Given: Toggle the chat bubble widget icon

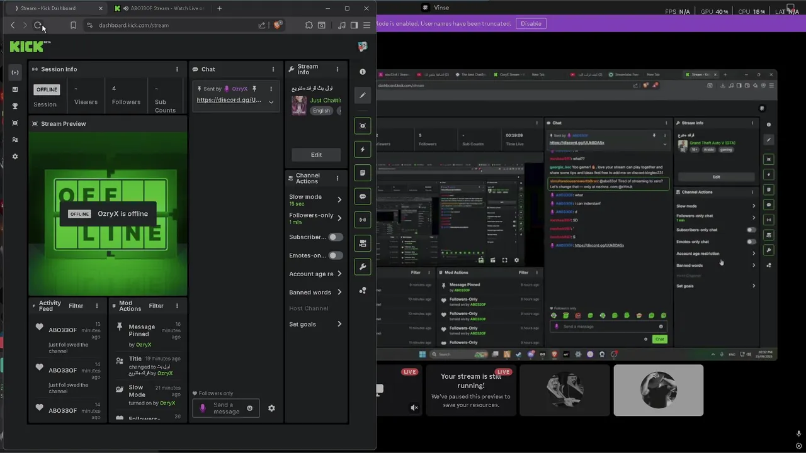Looking at the screenshot, I should [363, 196].
